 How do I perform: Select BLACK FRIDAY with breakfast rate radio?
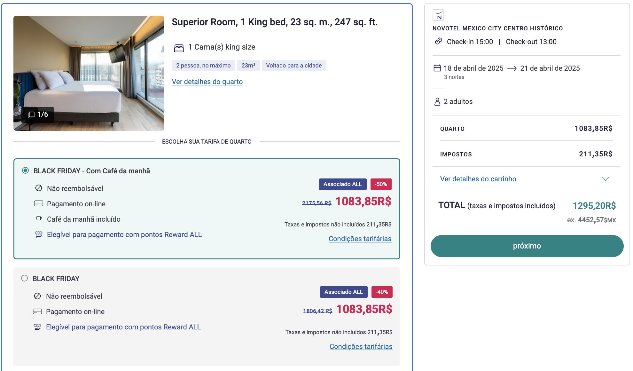25,170
